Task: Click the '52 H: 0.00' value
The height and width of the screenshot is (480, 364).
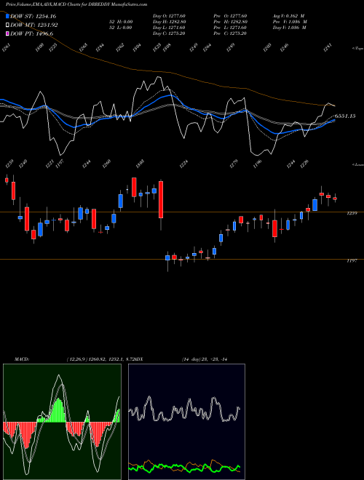Action: point(121,22)
